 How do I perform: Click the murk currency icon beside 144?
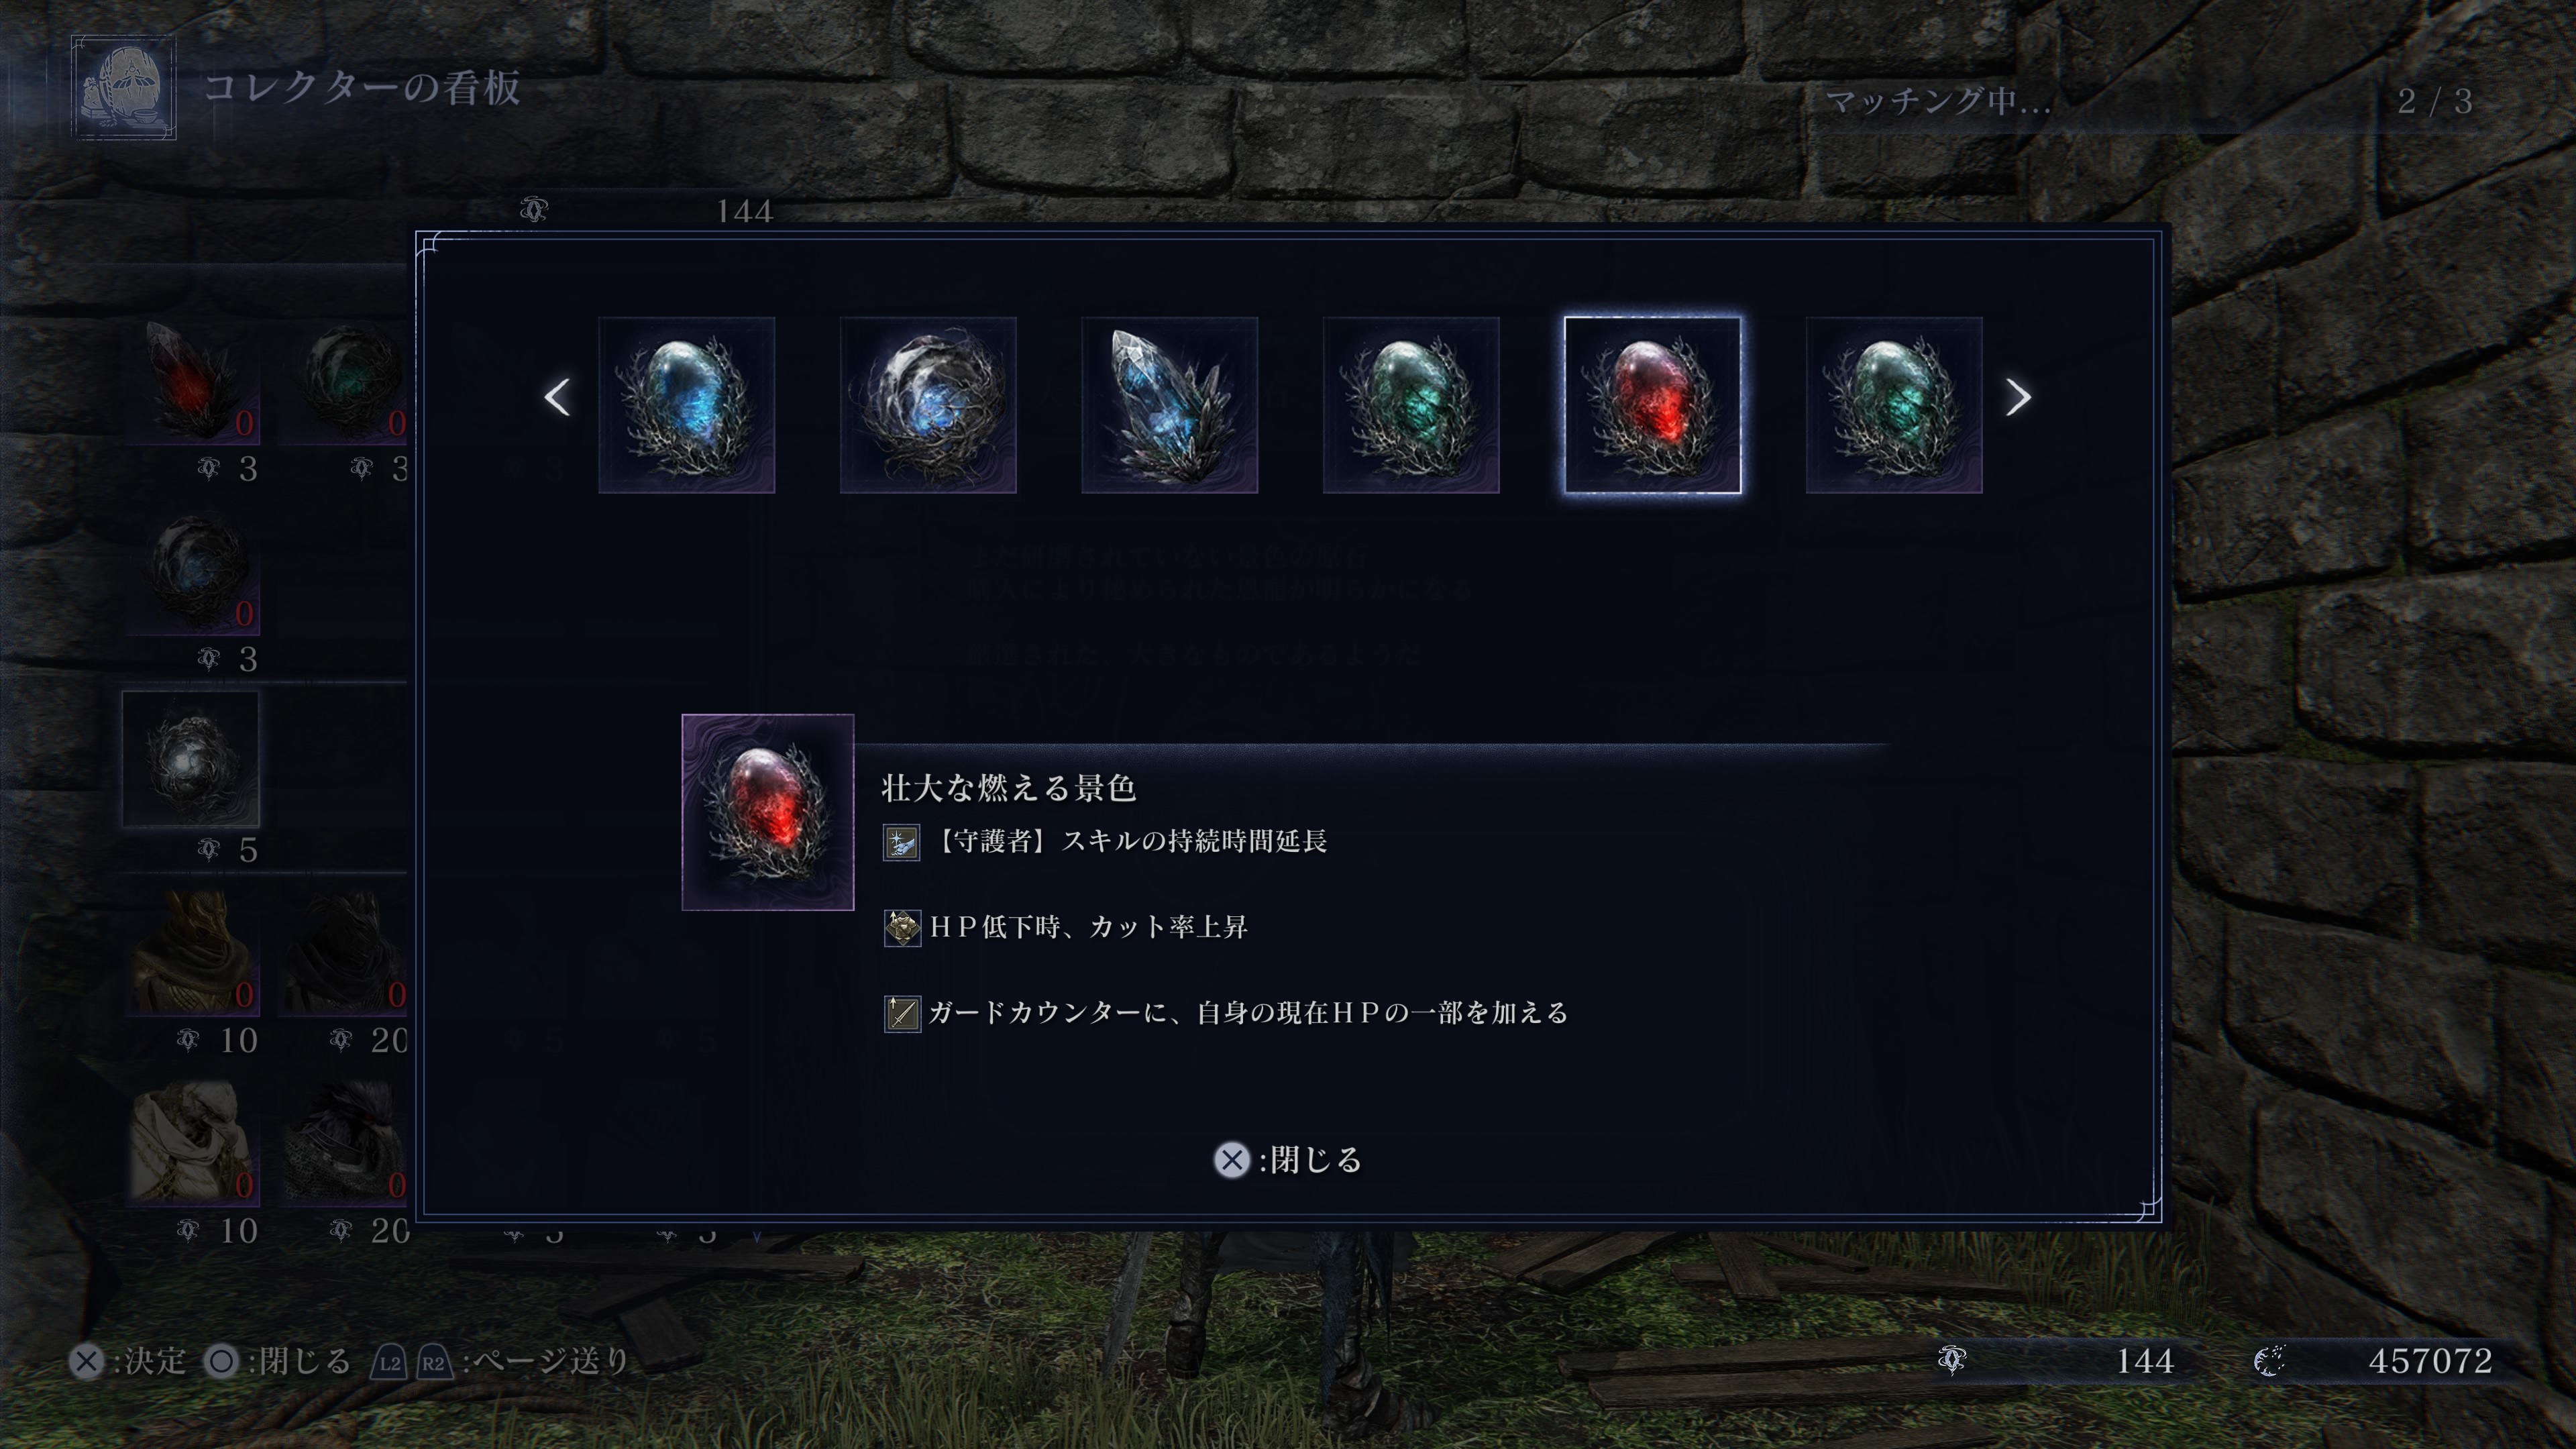tap(1952, 1360)
